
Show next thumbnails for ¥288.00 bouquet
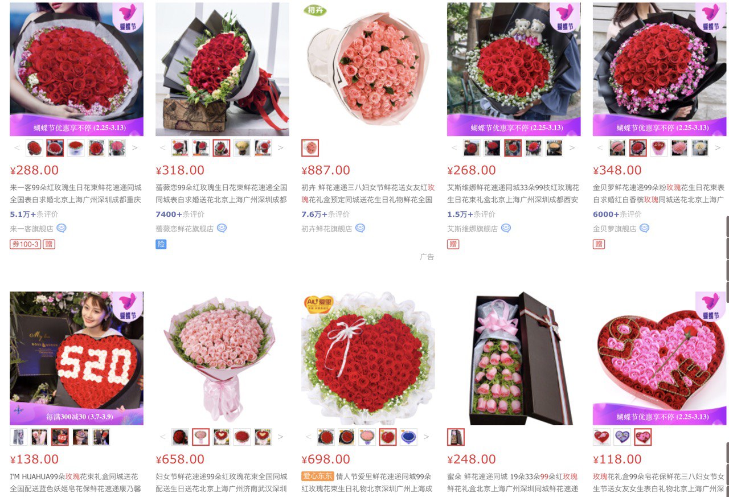tap(135, 148)
